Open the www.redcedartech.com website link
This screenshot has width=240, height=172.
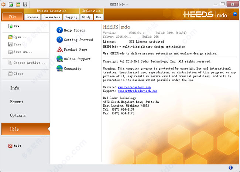point(134,87)
